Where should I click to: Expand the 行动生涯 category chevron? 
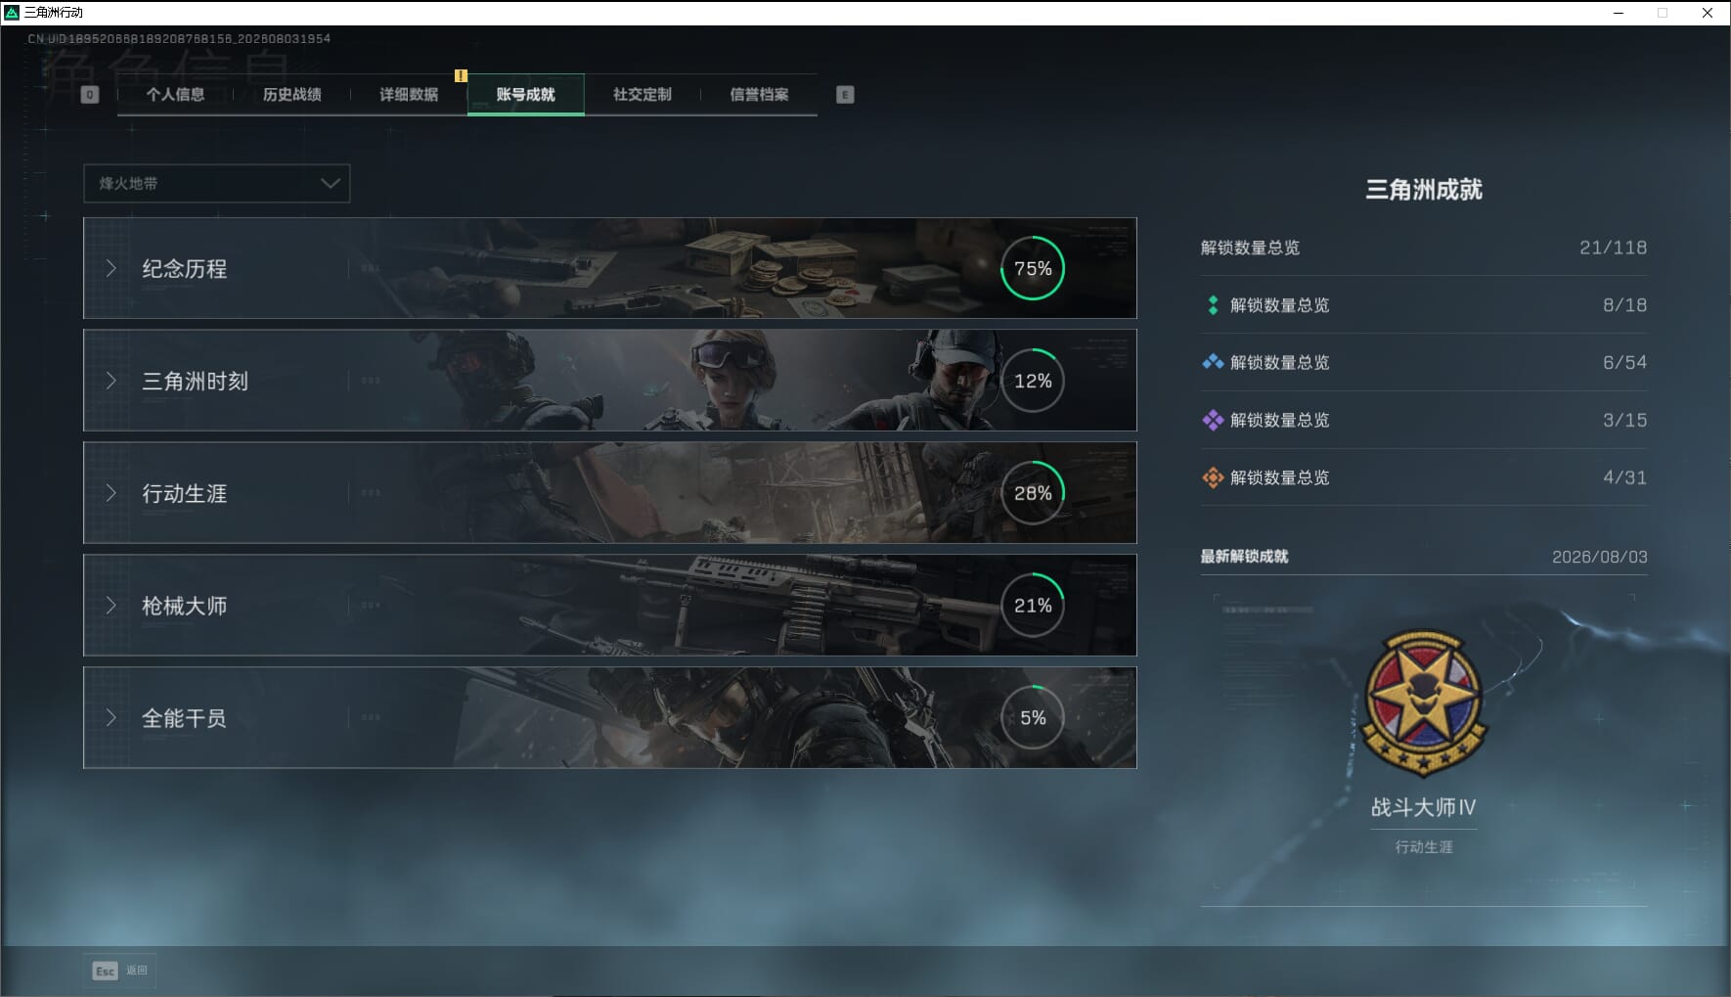click(x=111, y=493)
